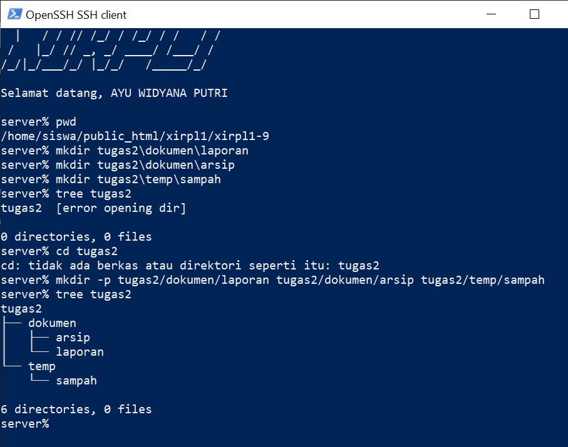Viewport: 568px width, 447px height.
Task: Click the 'temp' entry in tree output
Action: coord(42,366)
